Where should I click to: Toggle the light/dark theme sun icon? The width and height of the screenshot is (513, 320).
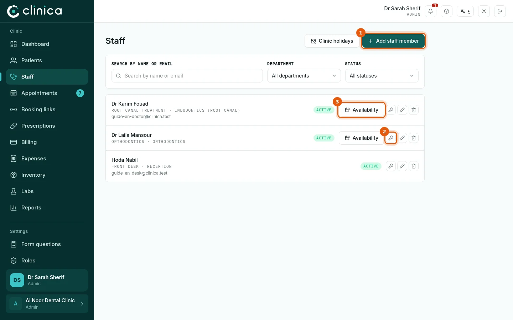pyautogui.click(x=484, y=11)
